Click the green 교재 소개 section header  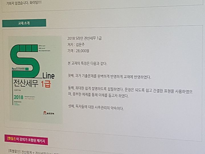pyautogui.click(x=24, y=23)
